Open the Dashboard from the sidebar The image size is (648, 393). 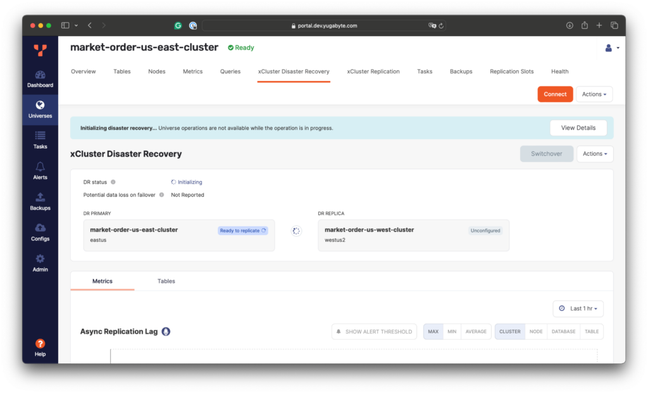40,77
